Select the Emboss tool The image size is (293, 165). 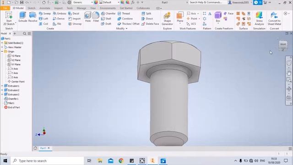click(x=60, y=13)
